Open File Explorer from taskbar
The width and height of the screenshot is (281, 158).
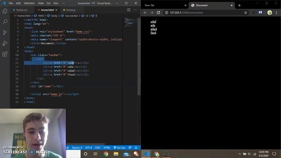coord(116,154)
